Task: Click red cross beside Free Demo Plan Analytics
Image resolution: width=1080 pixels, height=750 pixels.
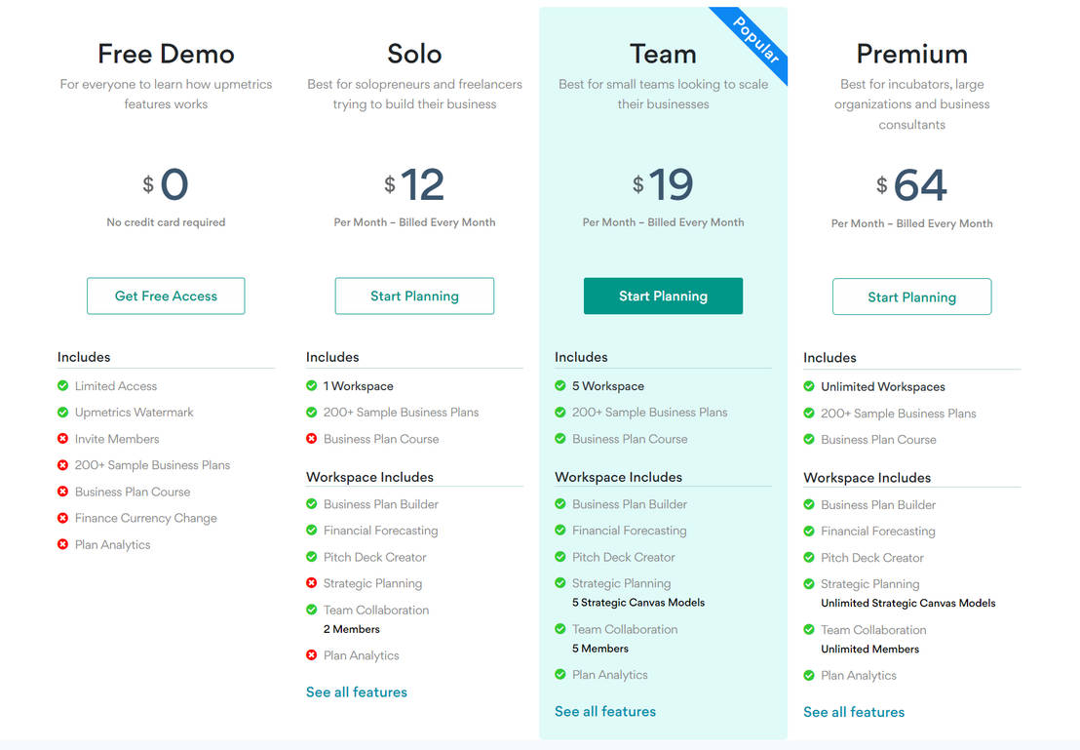Action: [x=62, y=544]
